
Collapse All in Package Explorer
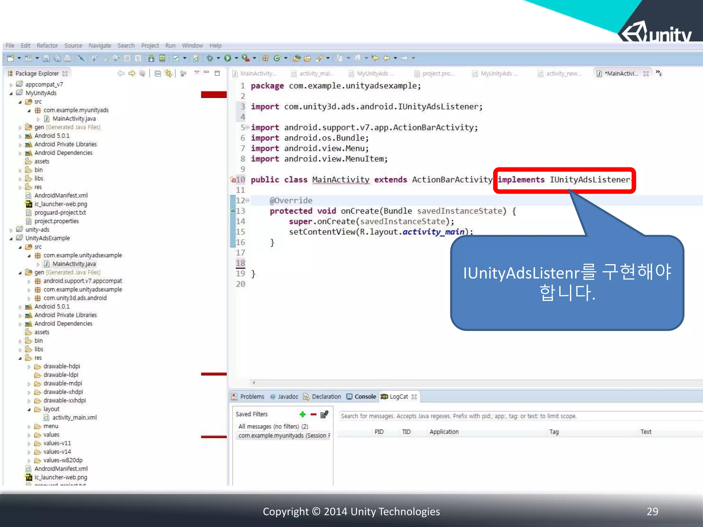click(158, 73)
